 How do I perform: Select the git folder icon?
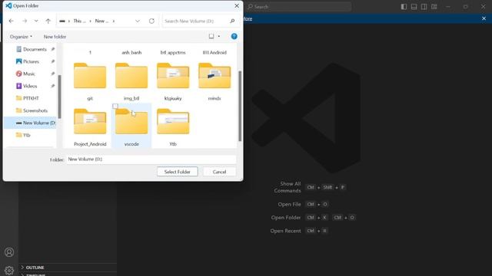[x=90, y=76]
